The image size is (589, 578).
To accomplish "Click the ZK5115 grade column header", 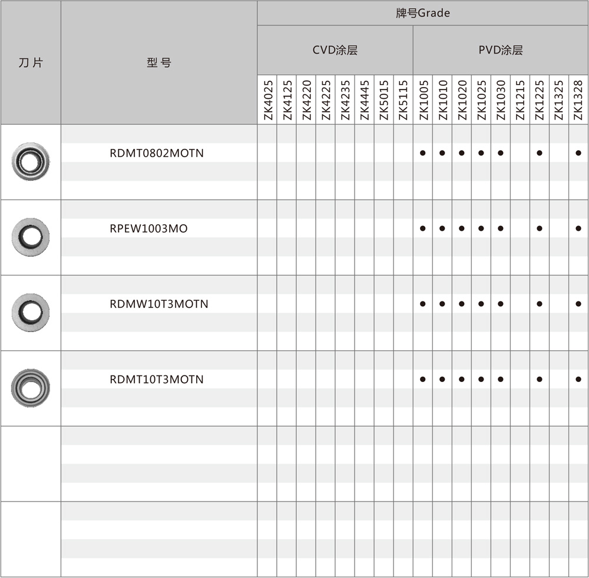I will pos(403,100).
